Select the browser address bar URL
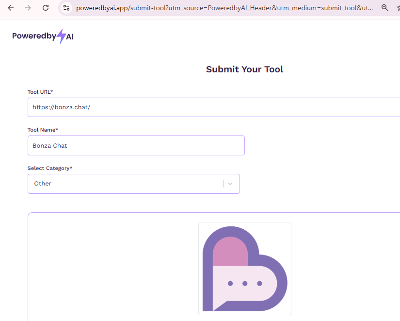The image size is (400, 321). pos(223,8)
